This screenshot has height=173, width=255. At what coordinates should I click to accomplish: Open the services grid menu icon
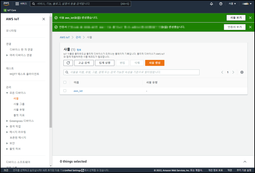[17, 4]
